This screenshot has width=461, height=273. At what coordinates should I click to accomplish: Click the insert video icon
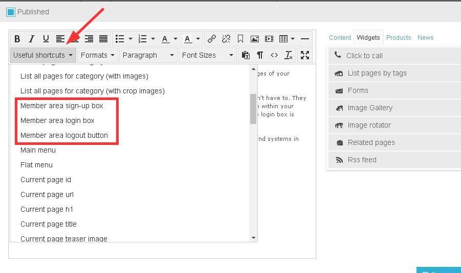tap(269, 39)
